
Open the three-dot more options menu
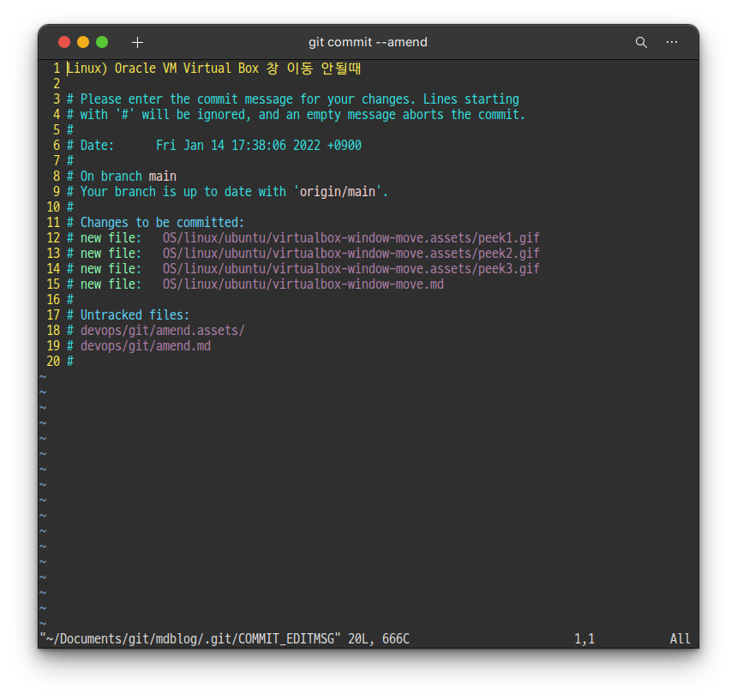point(672,42)
